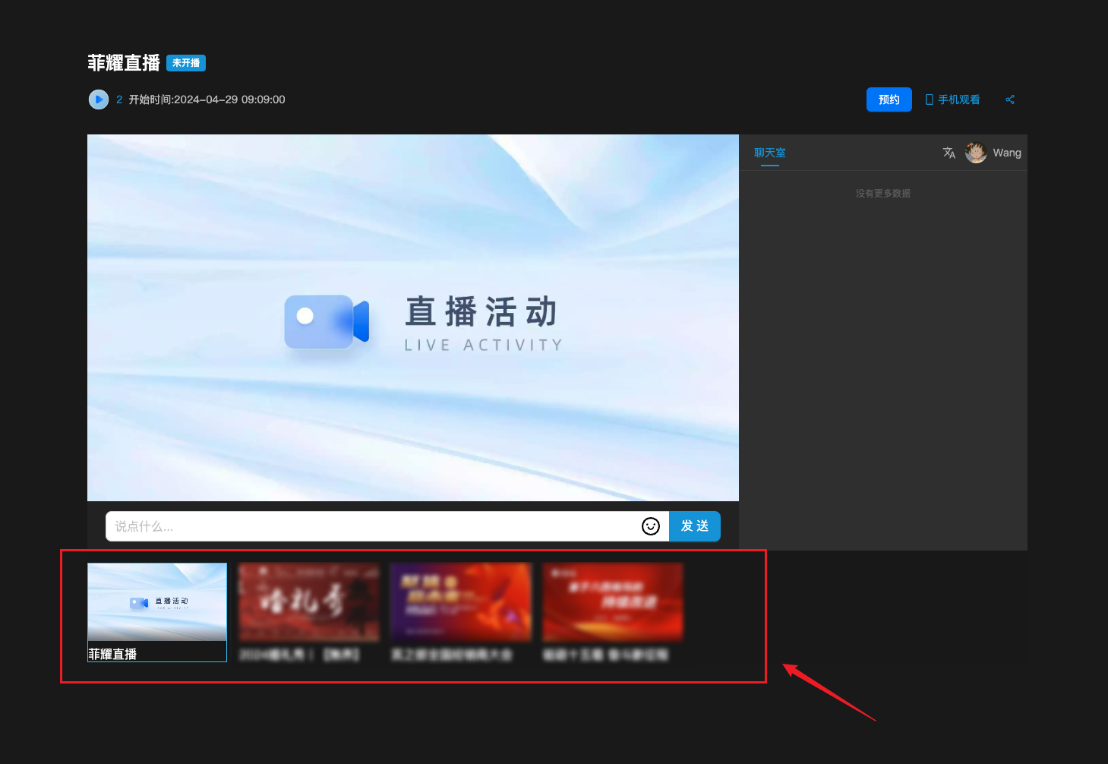1108x764 pixels.
Task: Click the 菲耀直播 page title
Action: tap(124, 63)
